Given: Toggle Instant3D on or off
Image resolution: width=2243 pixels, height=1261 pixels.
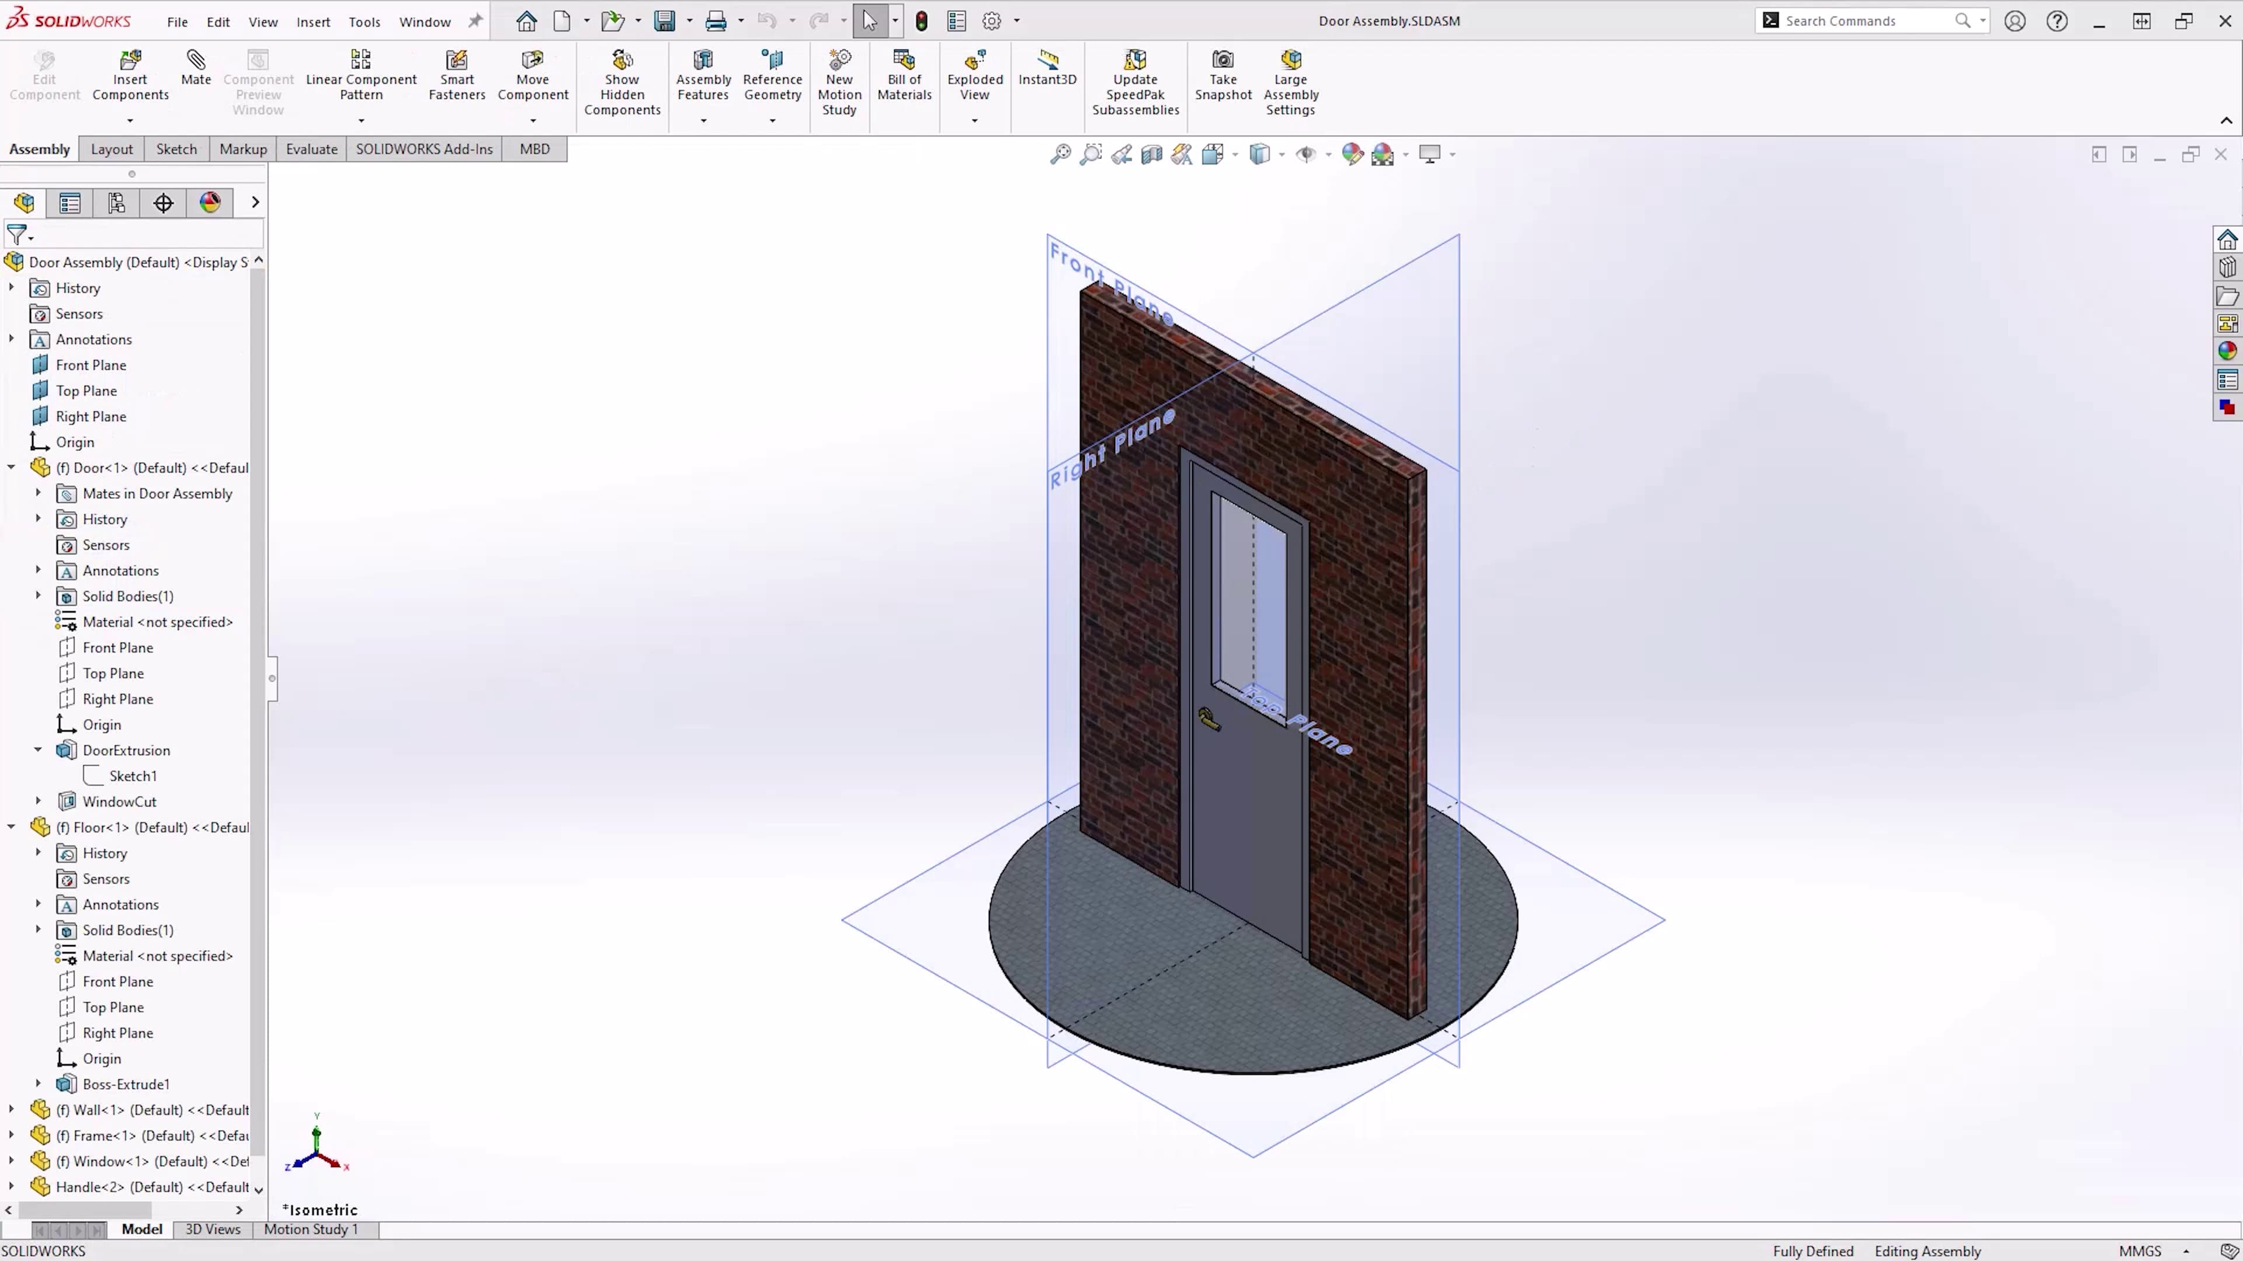Looking at the screenshot, I should point(1047,69).
